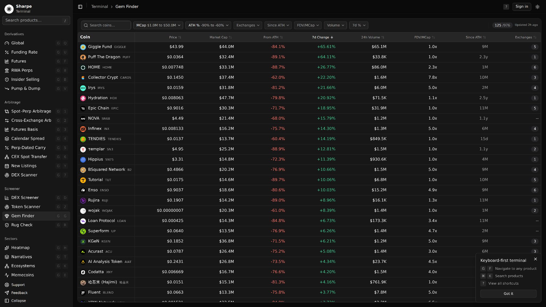Toggle sorting on Market Cap column
Image resolution: width=546 pixels, height=307 pixels.
coord(220,37)
